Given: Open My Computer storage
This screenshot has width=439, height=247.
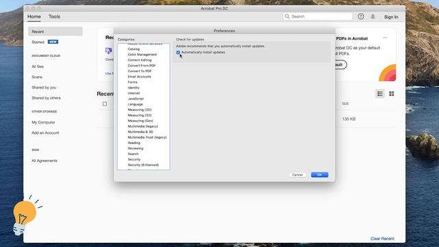Looking at the screenshot, I should 43,122.
